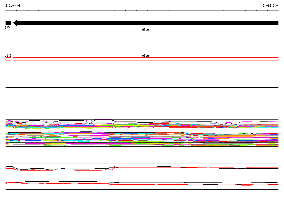Click the black gltB gene block

[x=8, y=23]
